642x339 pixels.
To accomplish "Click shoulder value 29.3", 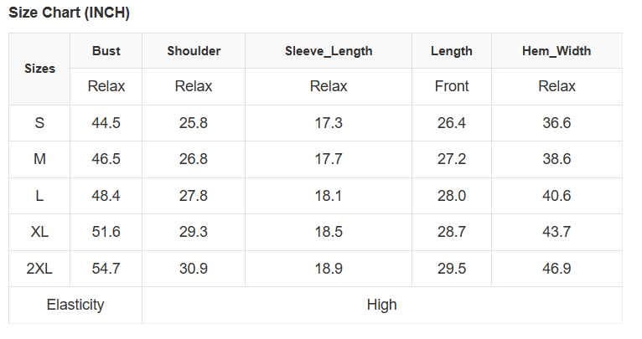I will (x=194, y=232).
